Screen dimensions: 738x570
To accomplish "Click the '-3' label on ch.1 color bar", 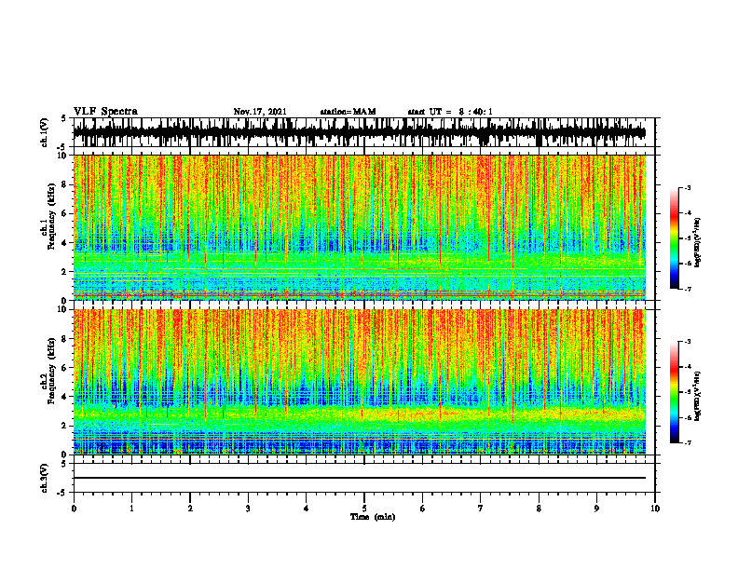I will [x=687, y=187].
